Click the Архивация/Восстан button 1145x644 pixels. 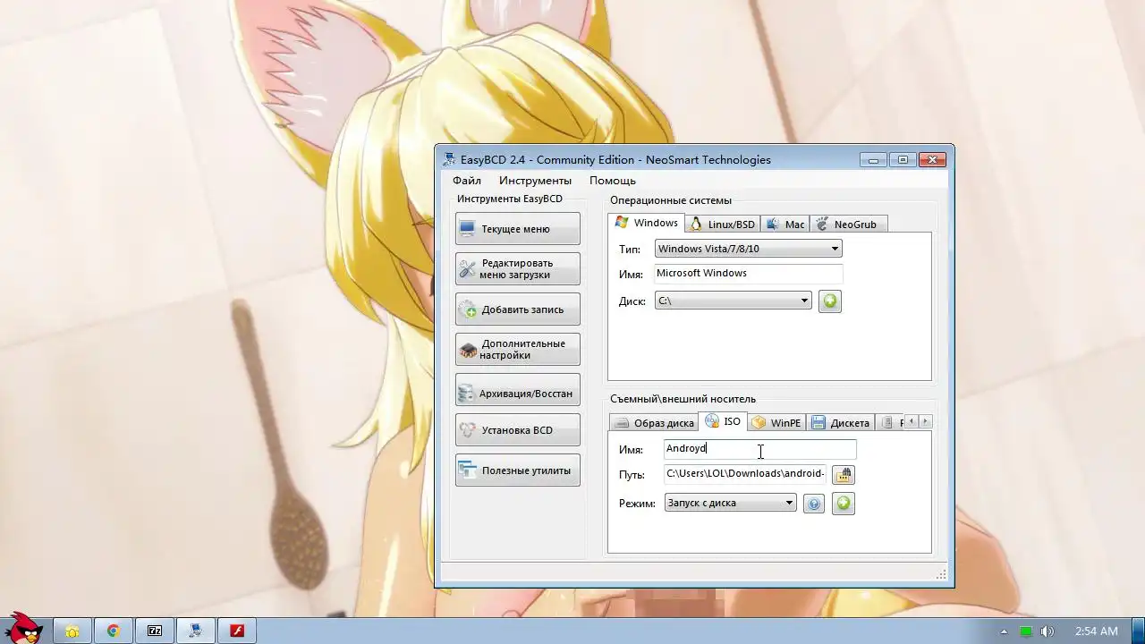(x=517, y=390)
